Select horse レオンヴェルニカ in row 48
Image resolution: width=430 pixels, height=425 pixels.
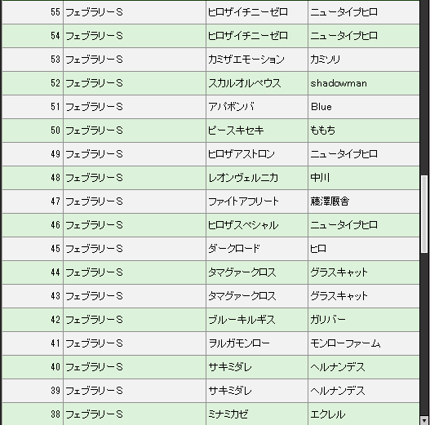coord(243,178)
